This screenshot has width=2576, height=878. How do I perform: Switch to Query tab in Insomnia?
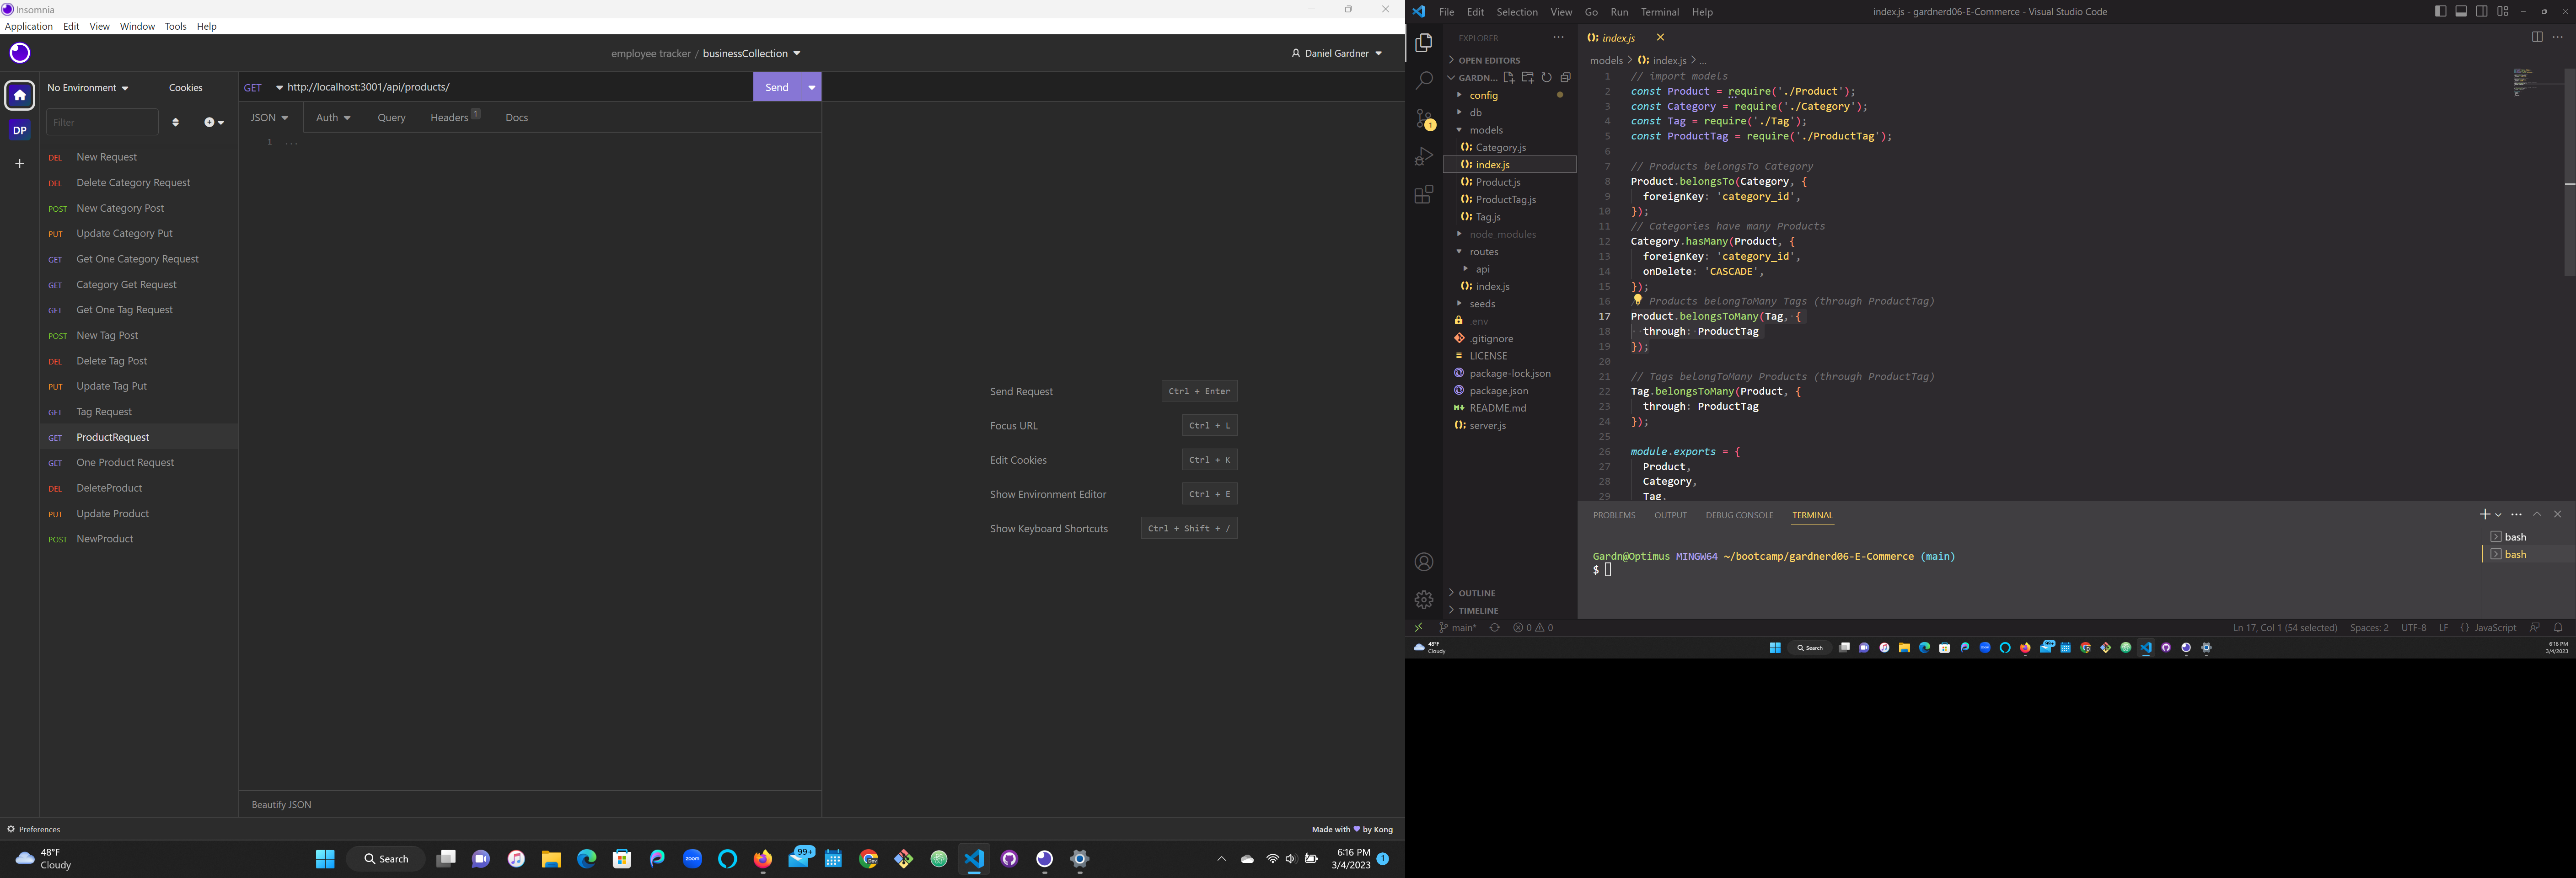pyautogui.click(x=391, y=118)
